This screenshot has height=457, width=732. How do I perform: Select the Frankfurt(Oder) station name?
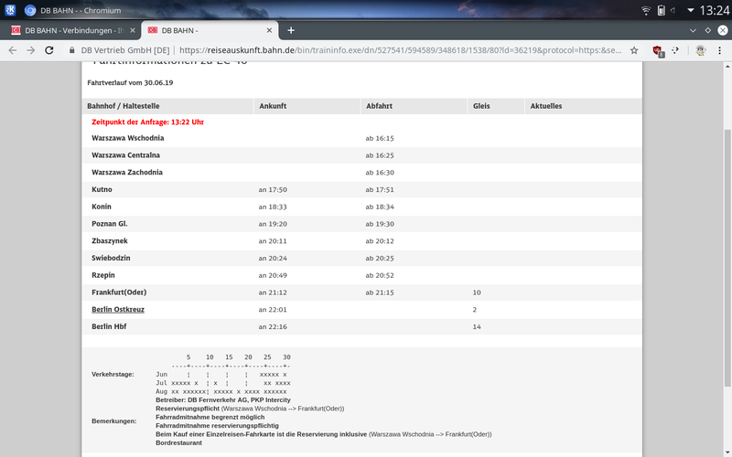119,292
